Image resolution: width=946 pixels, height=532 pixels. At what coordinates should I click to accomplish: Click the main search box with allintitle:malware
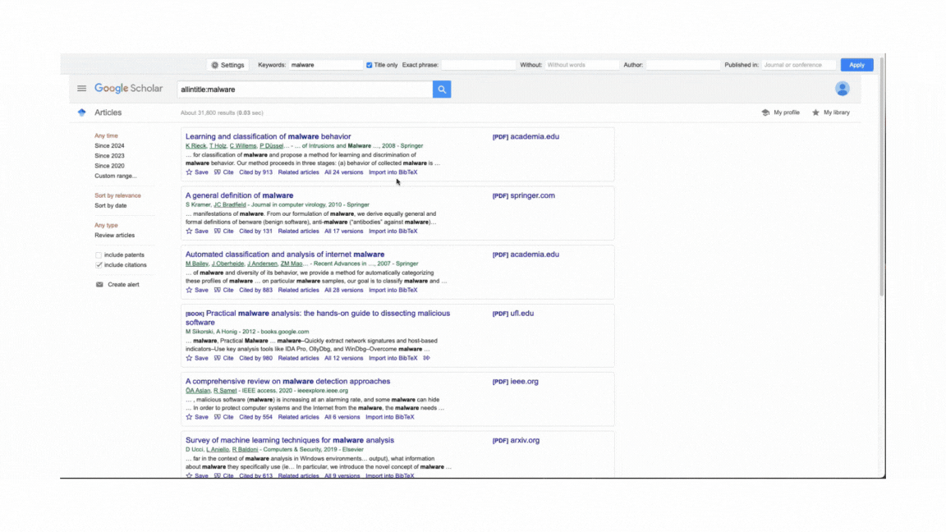(305, 89)
